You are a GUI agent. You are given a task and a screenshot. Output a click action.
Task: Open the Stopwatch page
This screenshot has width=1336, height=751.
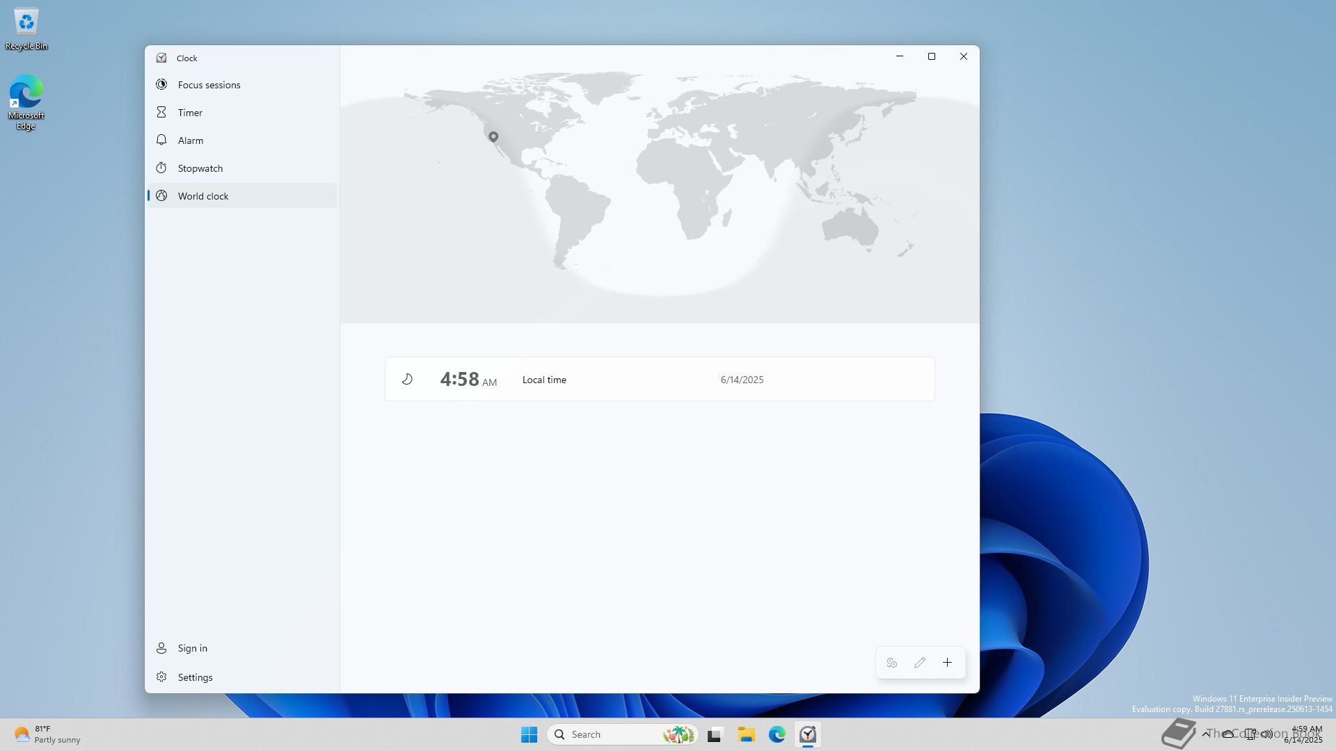[200, 168]
